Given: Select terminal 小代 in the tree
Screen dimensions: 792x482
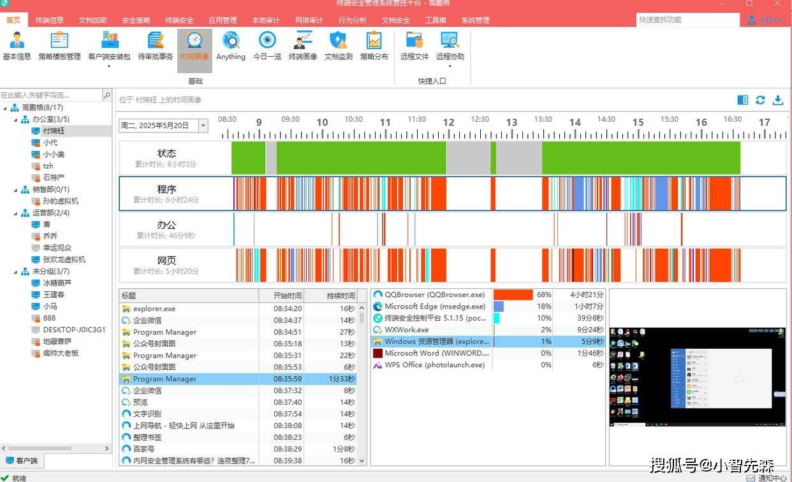Looking at the screenshot, I should coord(50,143).
